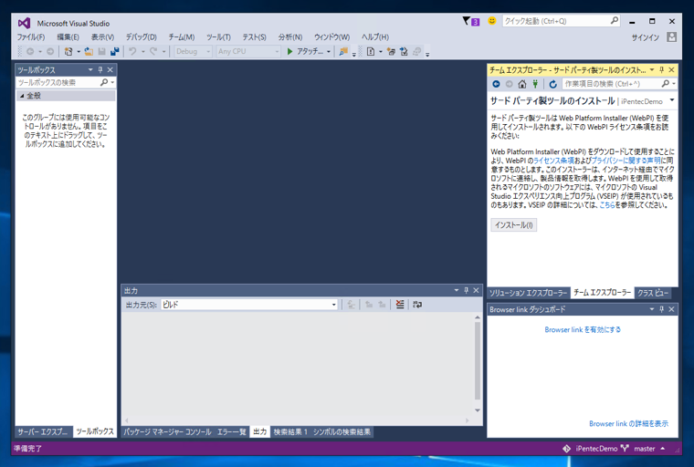Click the output panel vertical scrollbar
This screenshot has width=694, height=467.
477,360
